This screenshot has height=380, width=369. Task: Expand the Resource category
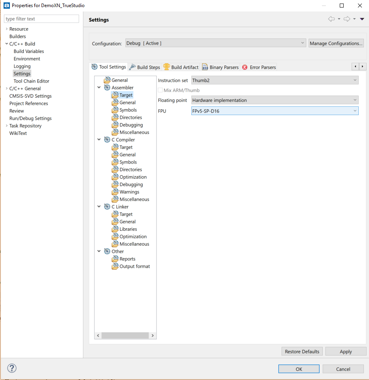pyautogui.click(x=7, y=29)
